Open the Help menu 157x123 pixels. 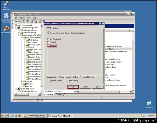tap(35, 18)
